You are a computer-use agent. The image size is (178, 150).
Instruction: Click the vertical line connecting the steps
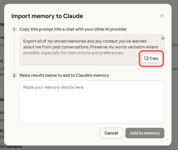14,53
